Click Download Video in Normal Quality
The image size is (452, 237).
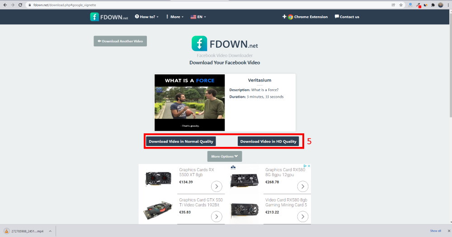point(181,141)
